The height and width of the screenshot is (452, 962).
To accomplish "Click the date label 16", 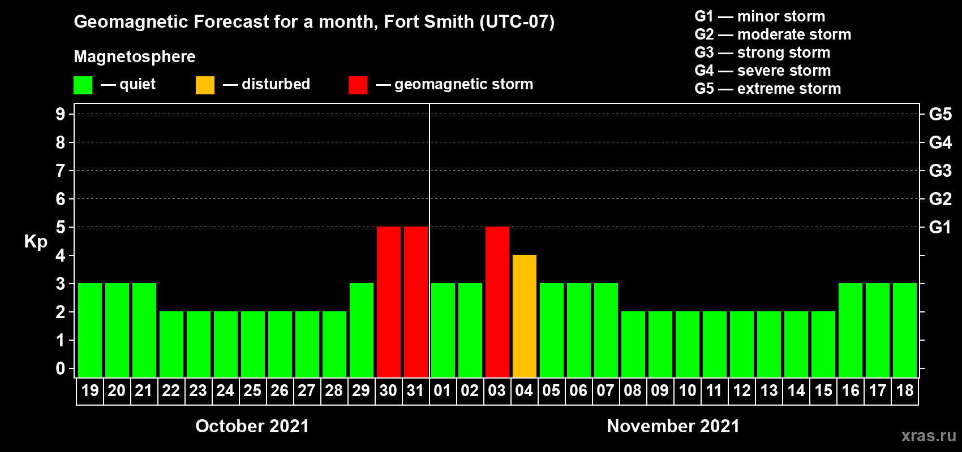I will point(851,390).
